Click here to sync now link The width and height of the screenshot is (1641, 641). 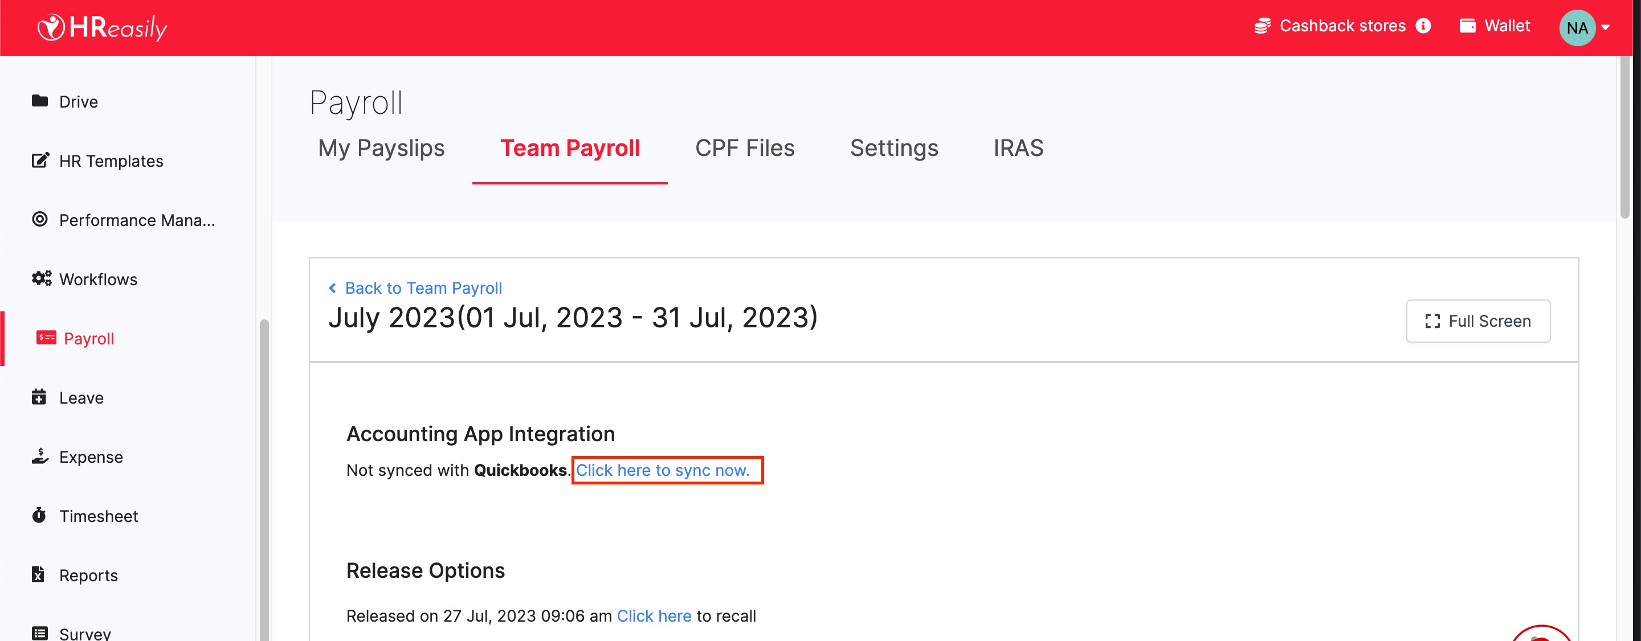[663, 470]
